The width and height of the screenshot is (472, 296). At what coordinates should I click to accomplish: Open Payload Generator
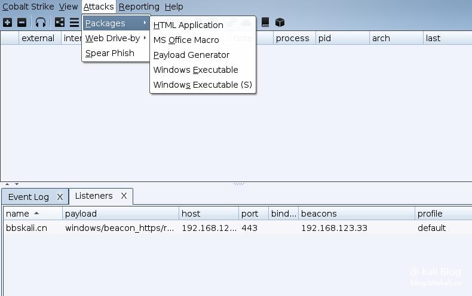[x=203, y=55]
